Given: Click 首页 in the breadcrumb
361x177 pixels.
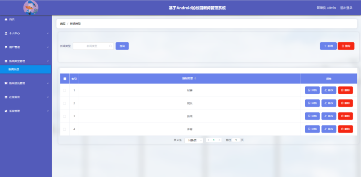Looking at the screenshot, I should (x=62, y=24).
